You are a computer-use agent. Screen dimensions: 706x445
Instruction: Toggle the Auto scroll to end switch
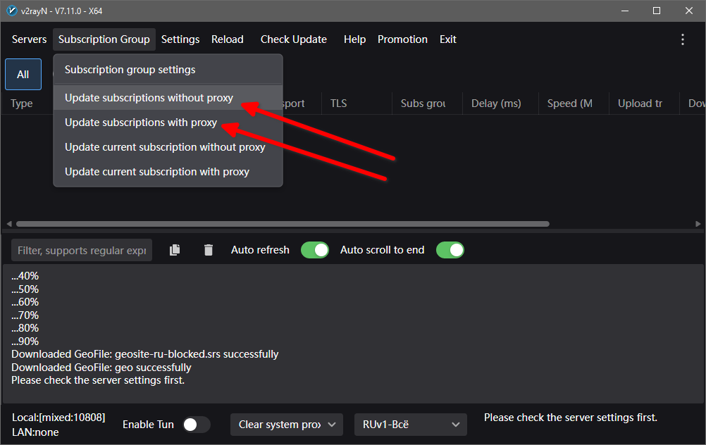450,250
